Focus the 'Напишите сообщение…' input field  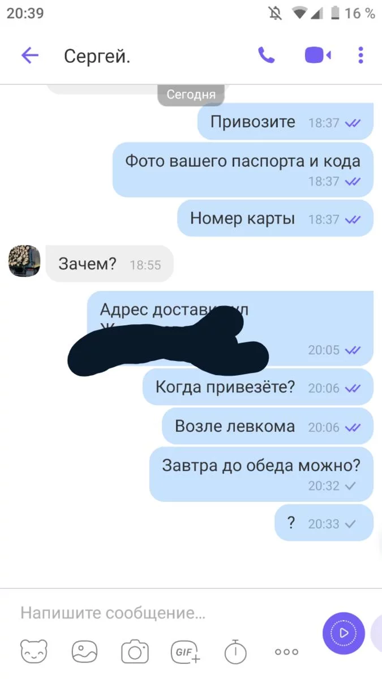click(164, 613)
